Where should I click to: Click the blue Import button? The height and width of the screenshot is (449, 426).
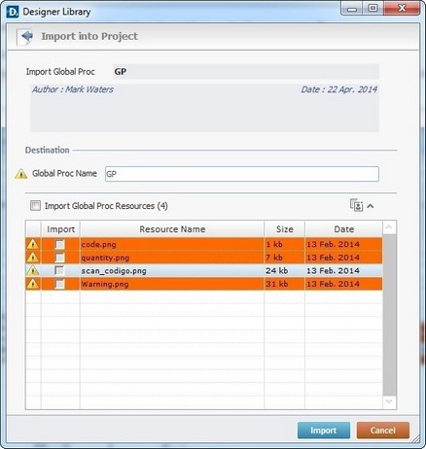click(x=324, y=431)
